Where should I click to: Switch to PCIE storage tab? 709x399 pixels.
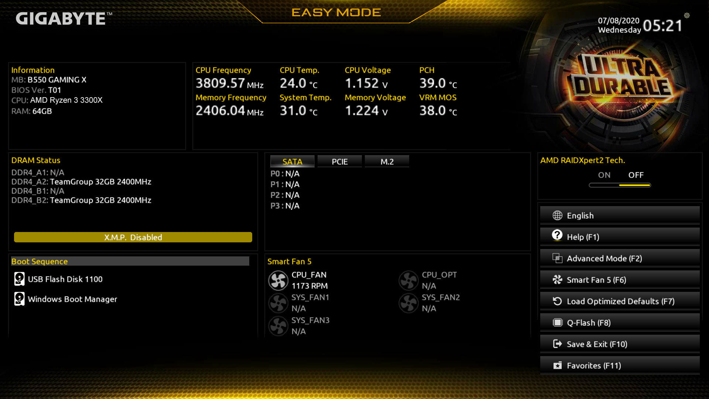(x=339, y=161)
